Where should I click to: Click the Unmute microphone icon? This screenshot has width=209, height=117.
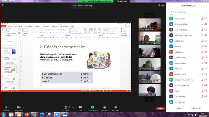click(6, 107)
